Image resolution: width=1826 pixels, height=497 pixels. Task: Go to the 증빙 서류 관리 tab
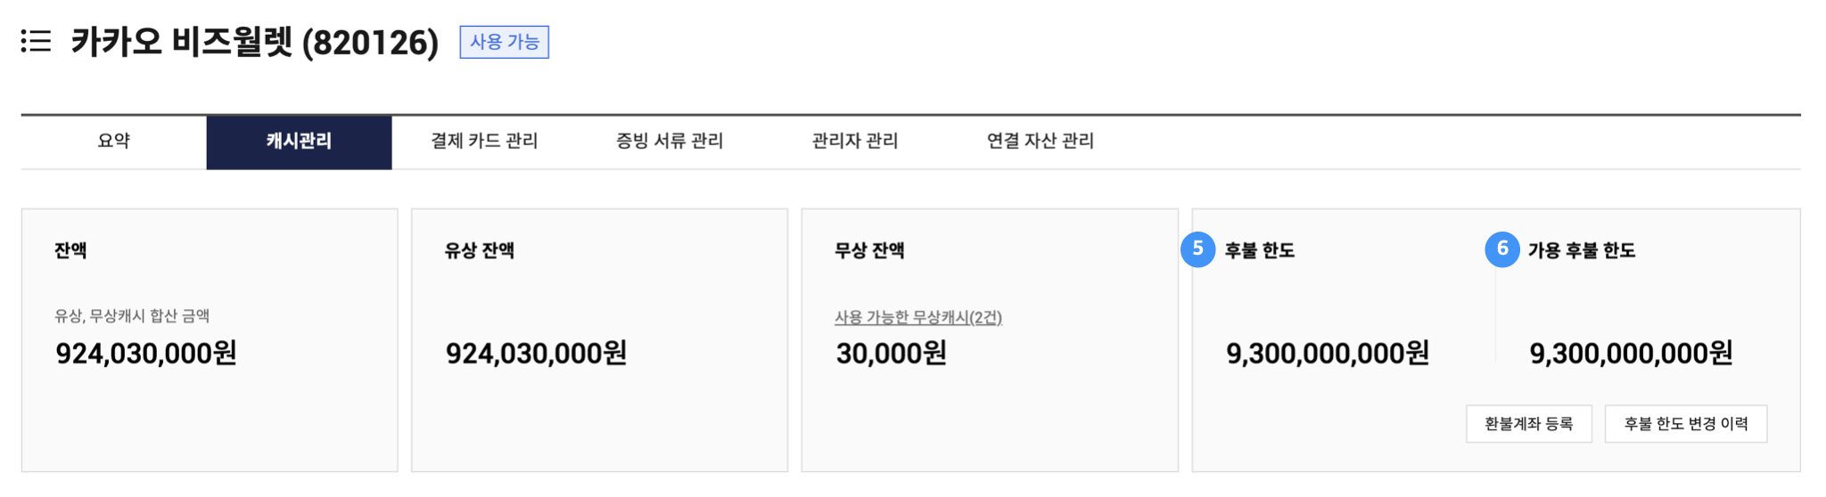670,142
